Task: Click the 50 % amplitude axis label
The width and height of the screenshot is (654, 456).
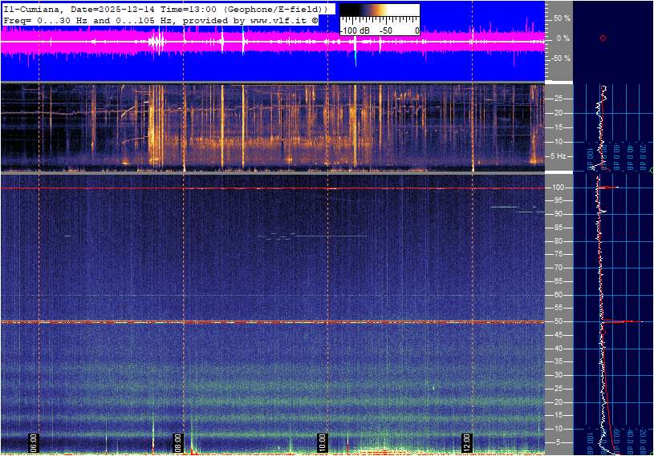Action: tap(562, 18)
